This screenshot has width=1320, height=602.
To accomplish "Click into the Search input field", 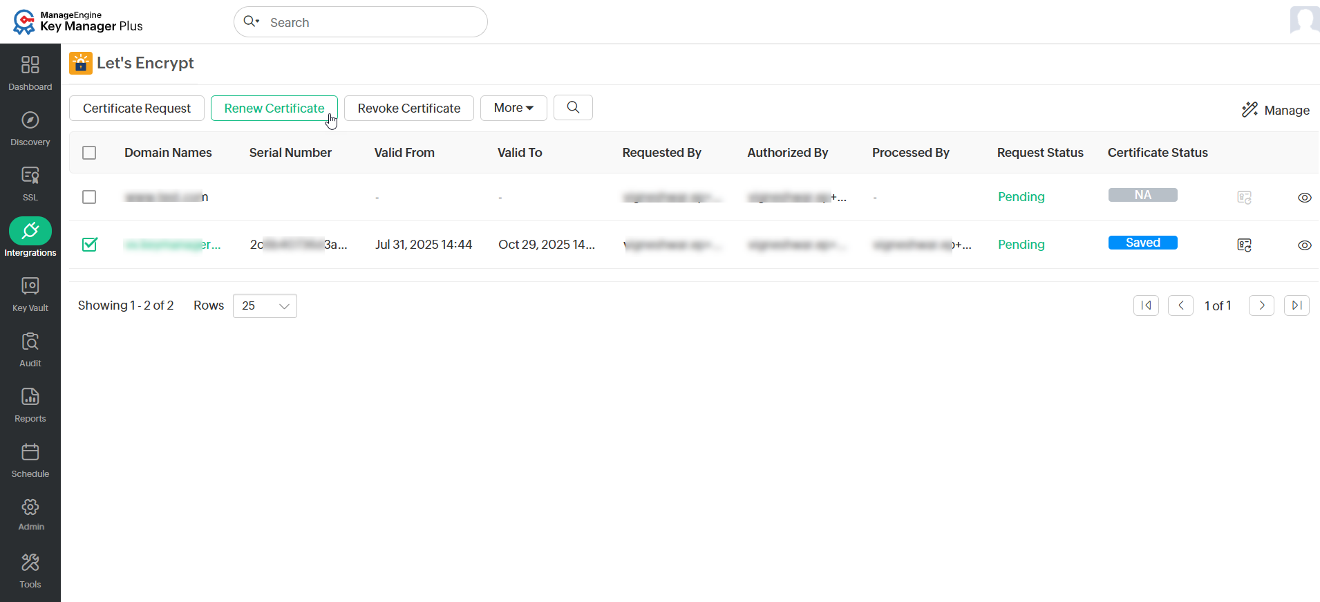I will [x=373, y=22].
